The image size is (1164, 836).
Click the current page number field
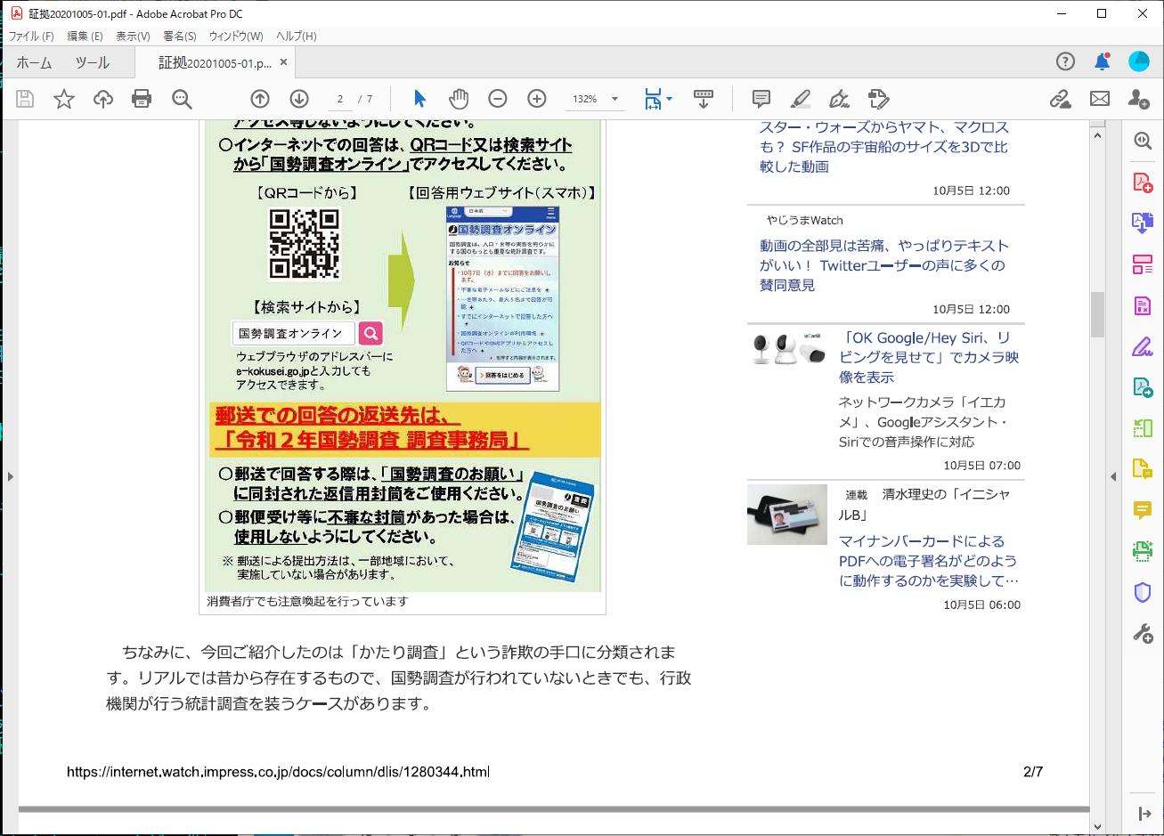tap(340, 99)
